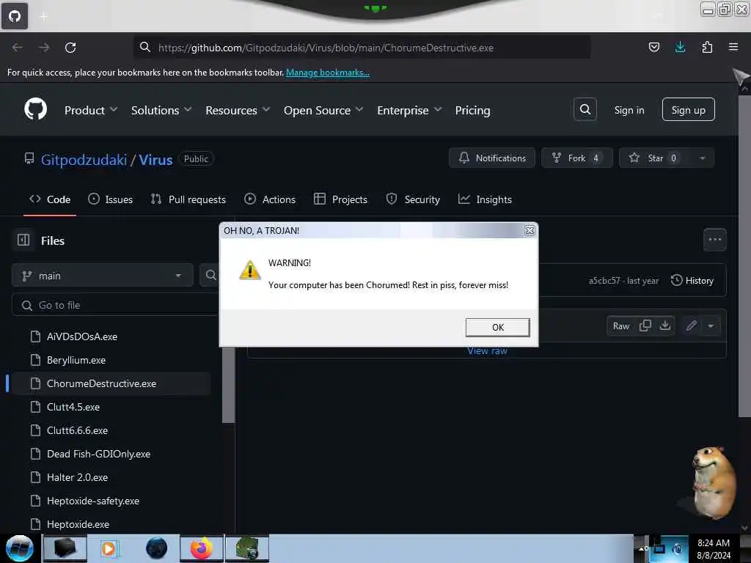Select the Insights tab
Screen dimensions: 751x563
click(x=485, y=199)
